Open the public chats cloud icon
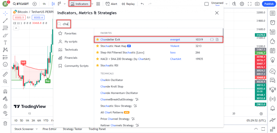Viewport: 277px width, 133px height. coord(273,71)
